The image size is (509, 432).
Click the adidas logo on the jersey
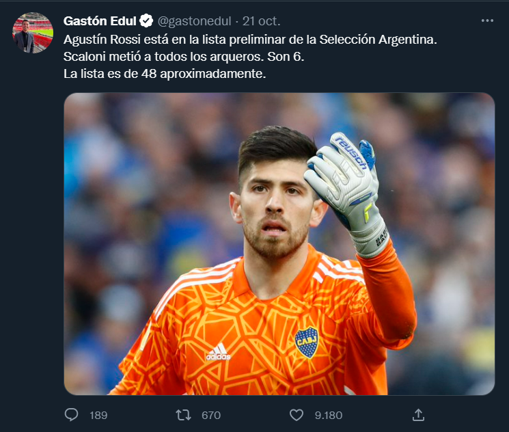[x=218, y=352]
